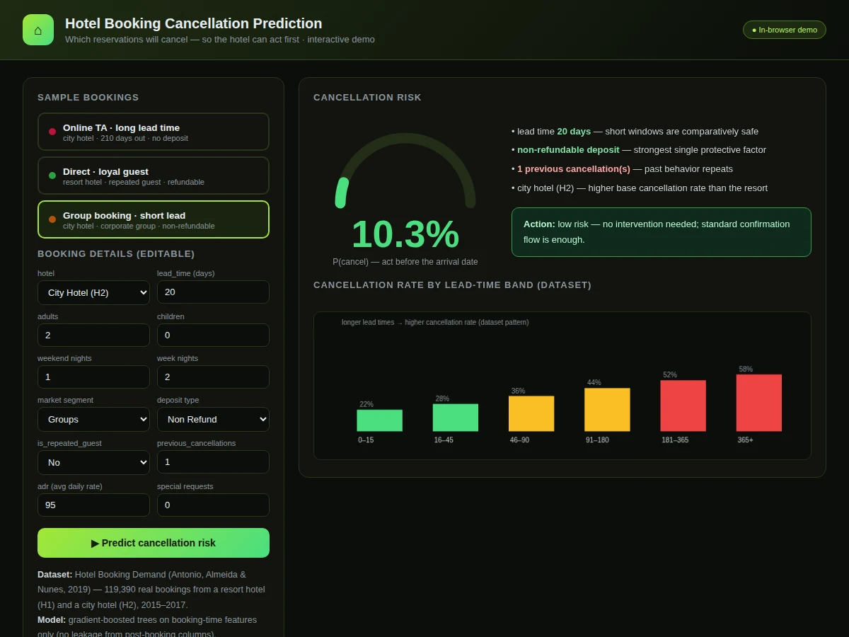
Task: Open the market segment dropdown
Action: [93, 419]
